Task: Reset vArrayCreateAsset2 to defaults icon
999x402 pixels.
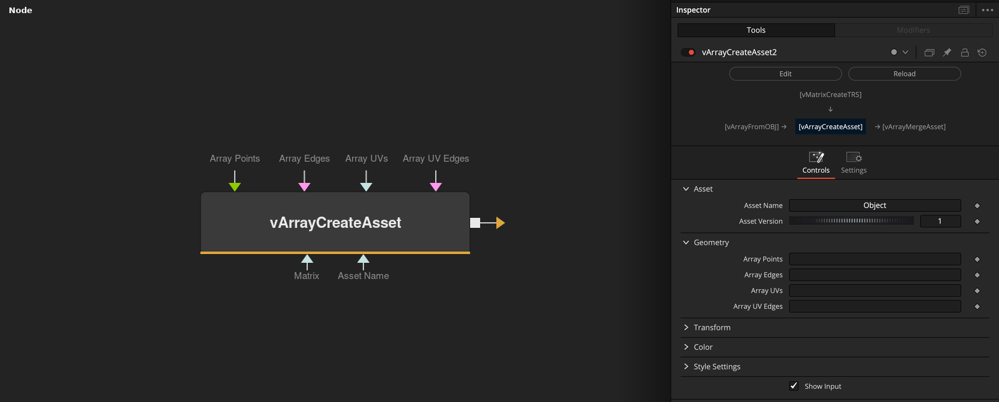Action: 982,52
